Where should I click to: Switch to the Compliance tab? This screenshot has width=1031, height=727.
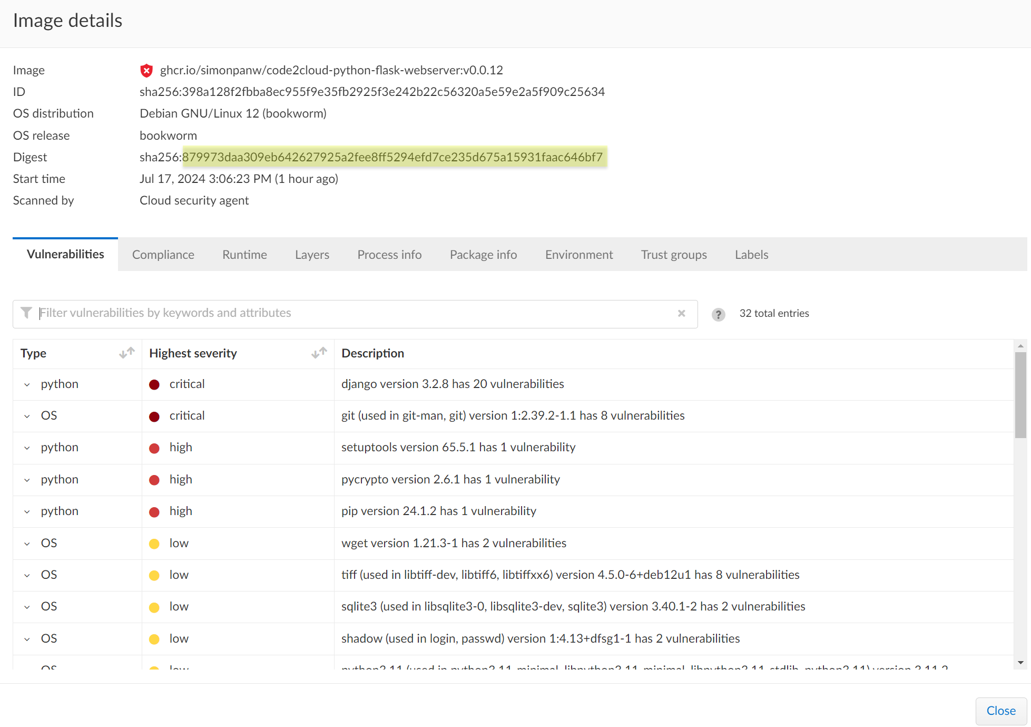tap(163, 255)
